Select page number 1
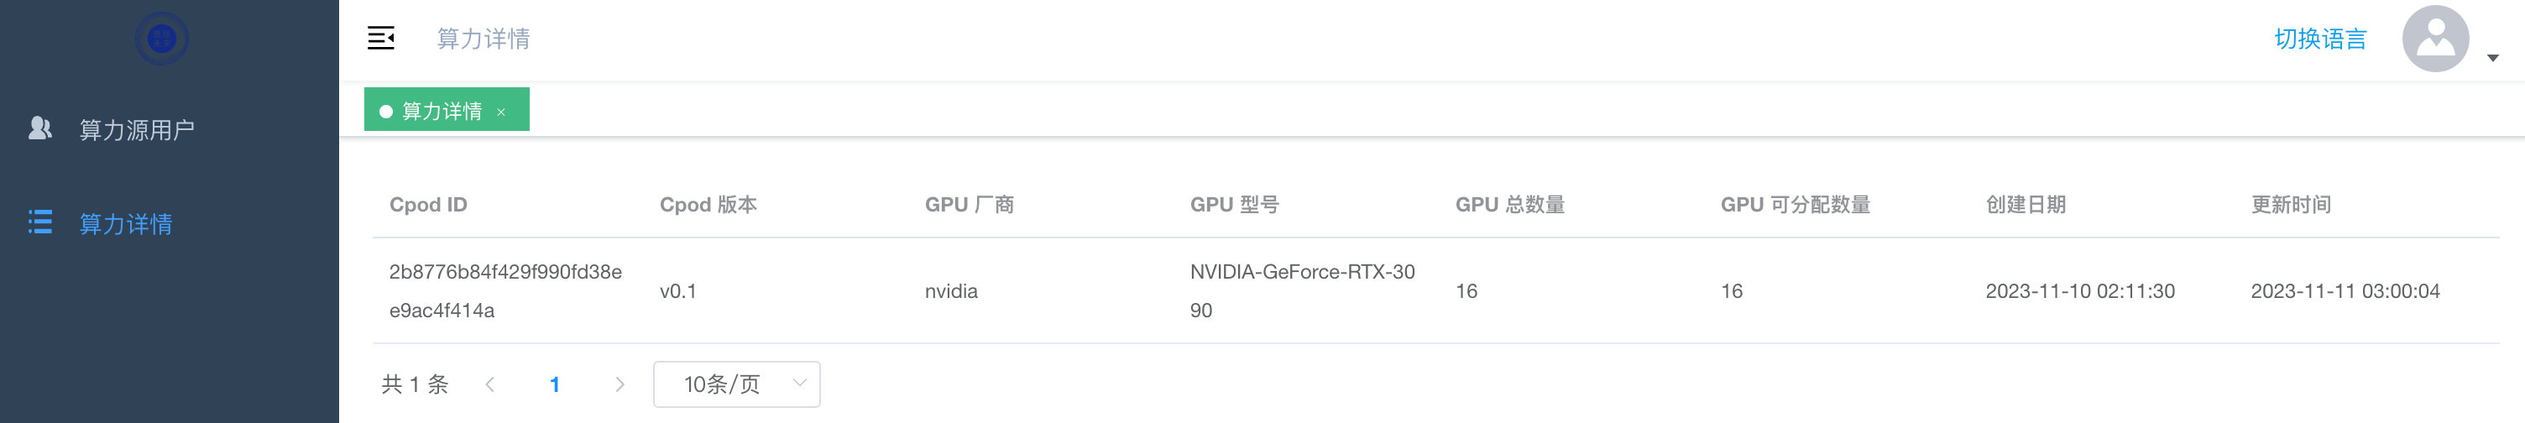Image resolution: width=2525 pixels, height=423 pixels. click(x=555, y=384)
